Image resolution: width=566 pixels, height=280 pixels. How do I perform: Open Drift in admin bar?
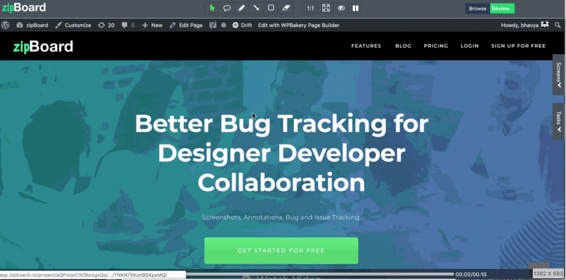242,25
